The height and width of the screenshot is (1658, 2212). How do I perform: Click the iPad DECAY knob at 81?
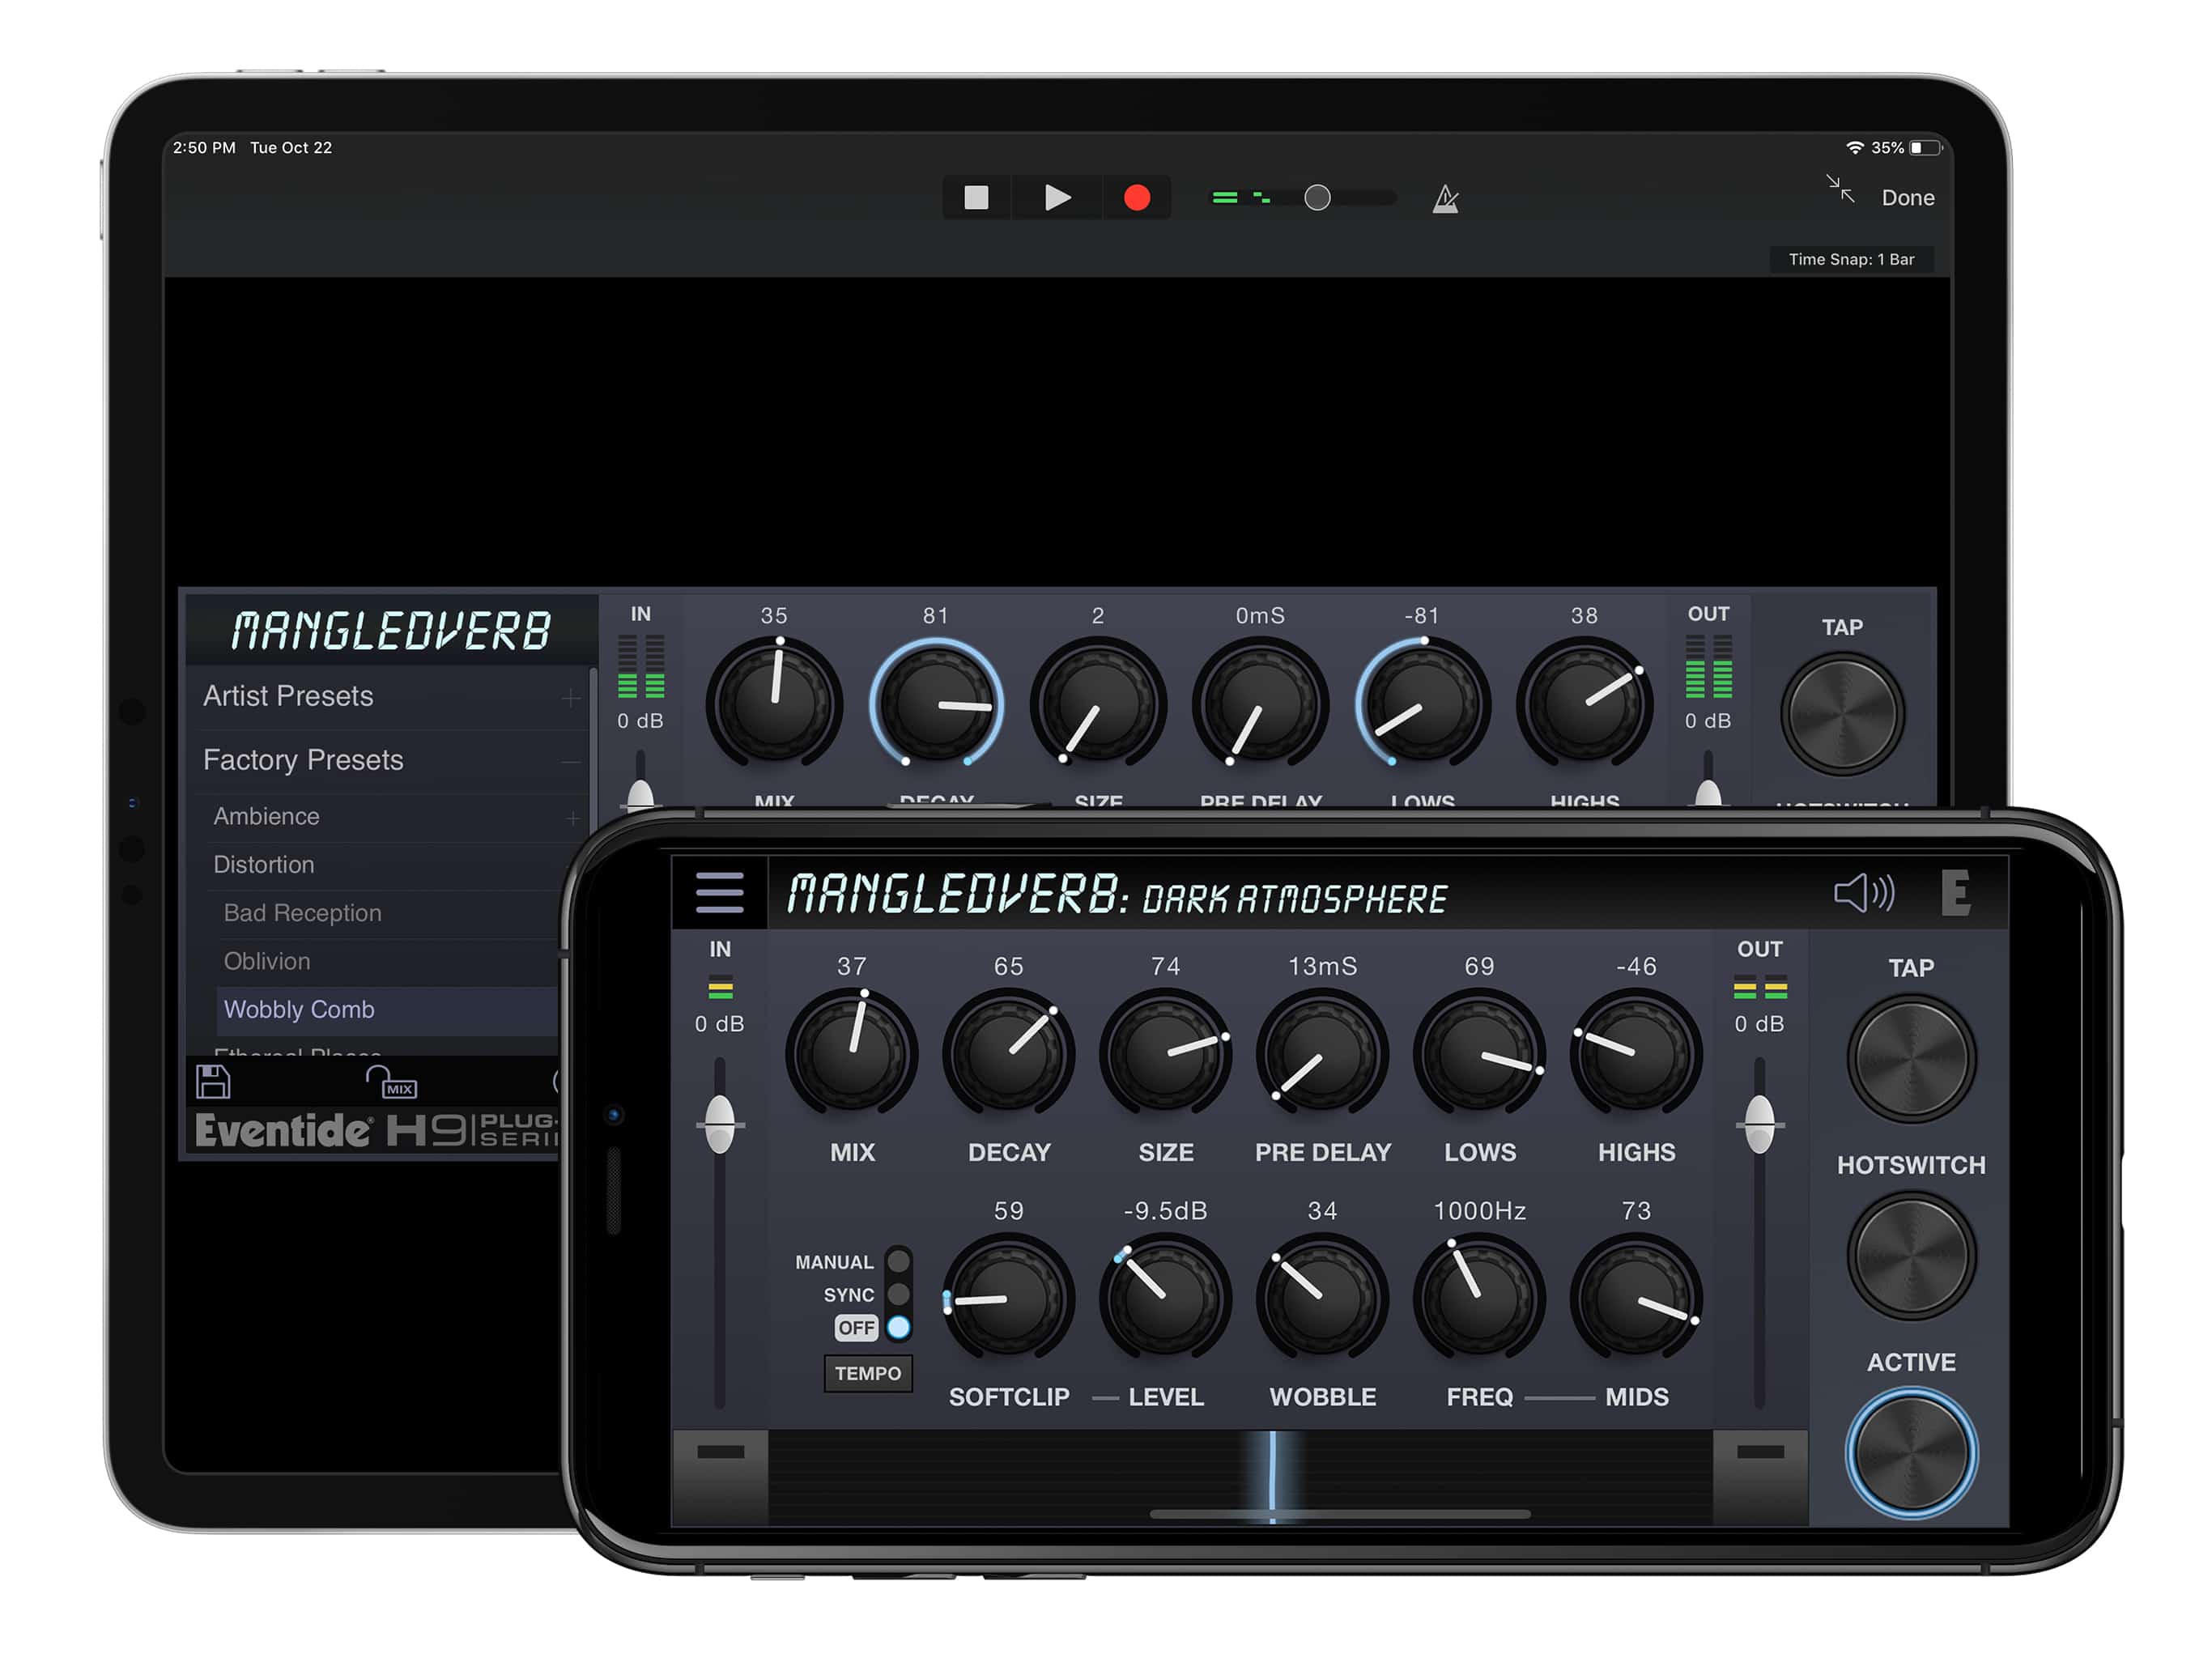point(937,705)
